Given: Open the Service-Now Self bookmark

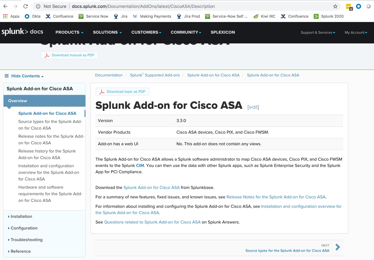Looking at the screenshot, I should (226, 16).
